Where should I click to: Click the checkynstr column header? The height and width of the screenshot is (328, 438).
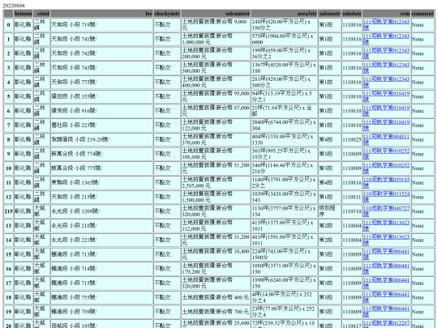point(167,14)
